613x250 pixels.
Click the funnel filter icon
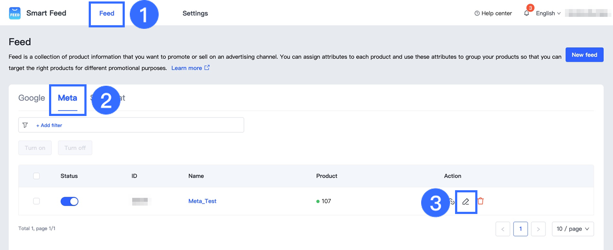pos(25,125)
